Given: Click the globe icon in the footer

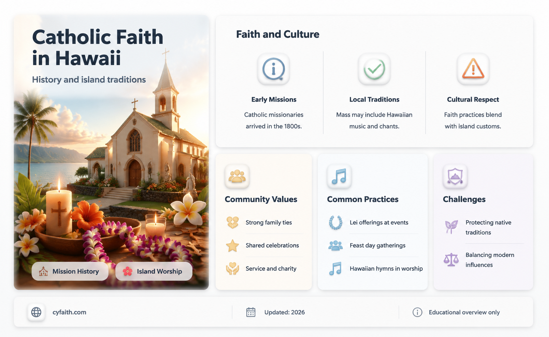Looking at the screenshot, I should coord(36,312).
